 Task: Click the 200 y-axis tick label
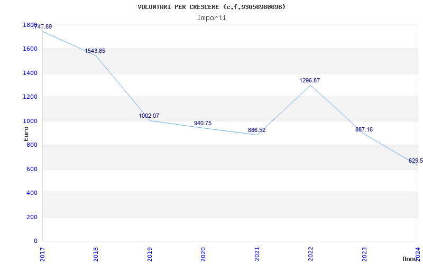pyautogui.click(x=32, y=217)
